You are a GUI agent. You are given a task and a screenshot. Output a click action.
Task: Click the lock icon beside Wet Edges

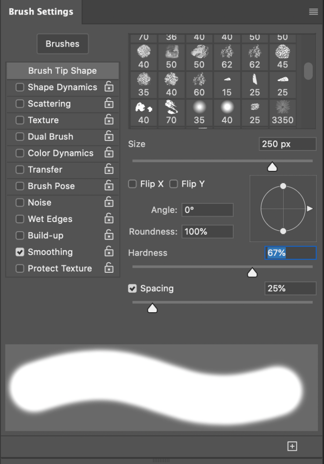pos(109,219)
